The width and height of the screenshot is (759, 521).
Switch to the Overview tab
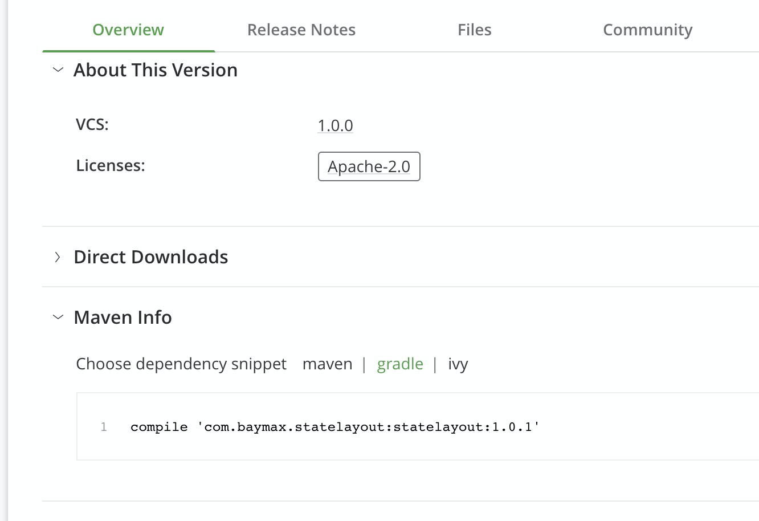pos(128,30)
